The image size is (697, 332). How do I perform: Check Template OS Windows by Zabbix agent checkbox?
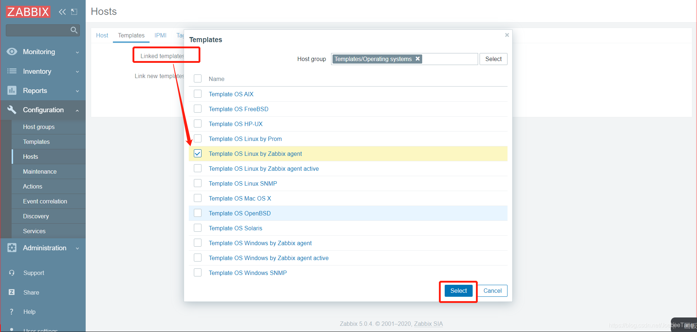tap(197, 243)
